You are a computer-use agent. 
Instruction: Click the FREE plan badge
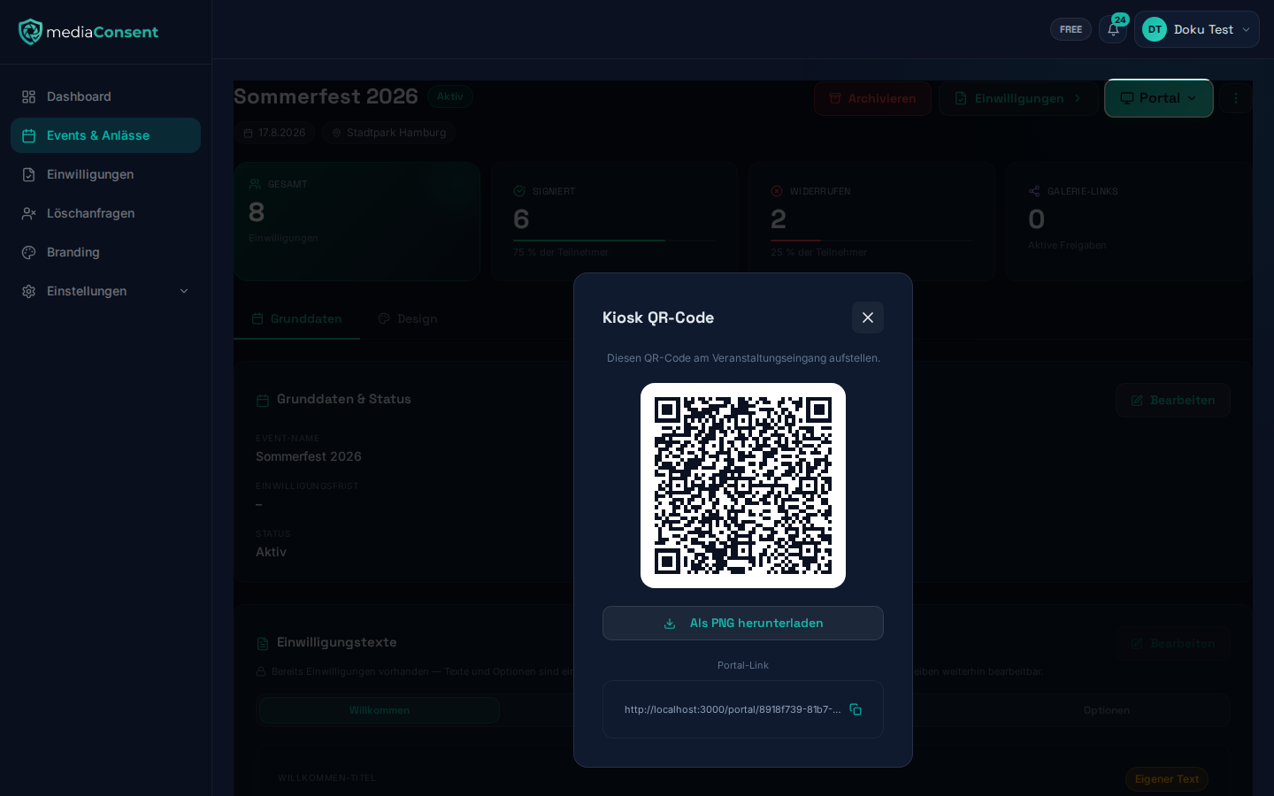pyautogui.click(x=1071, y=29)
